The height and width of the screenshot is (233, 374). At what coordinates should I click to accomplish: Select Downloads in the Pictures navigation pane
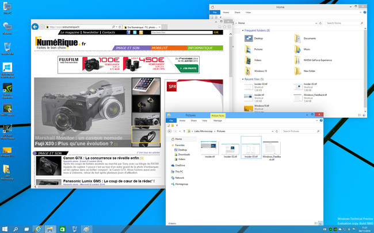[x=182, y=154]
